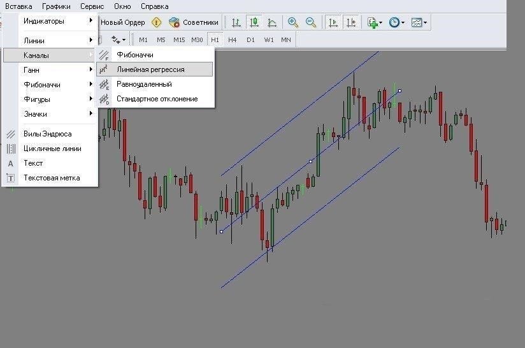Click the regression channel's middle anchor point
525x348 pixels.
click(x=311, y=161)
